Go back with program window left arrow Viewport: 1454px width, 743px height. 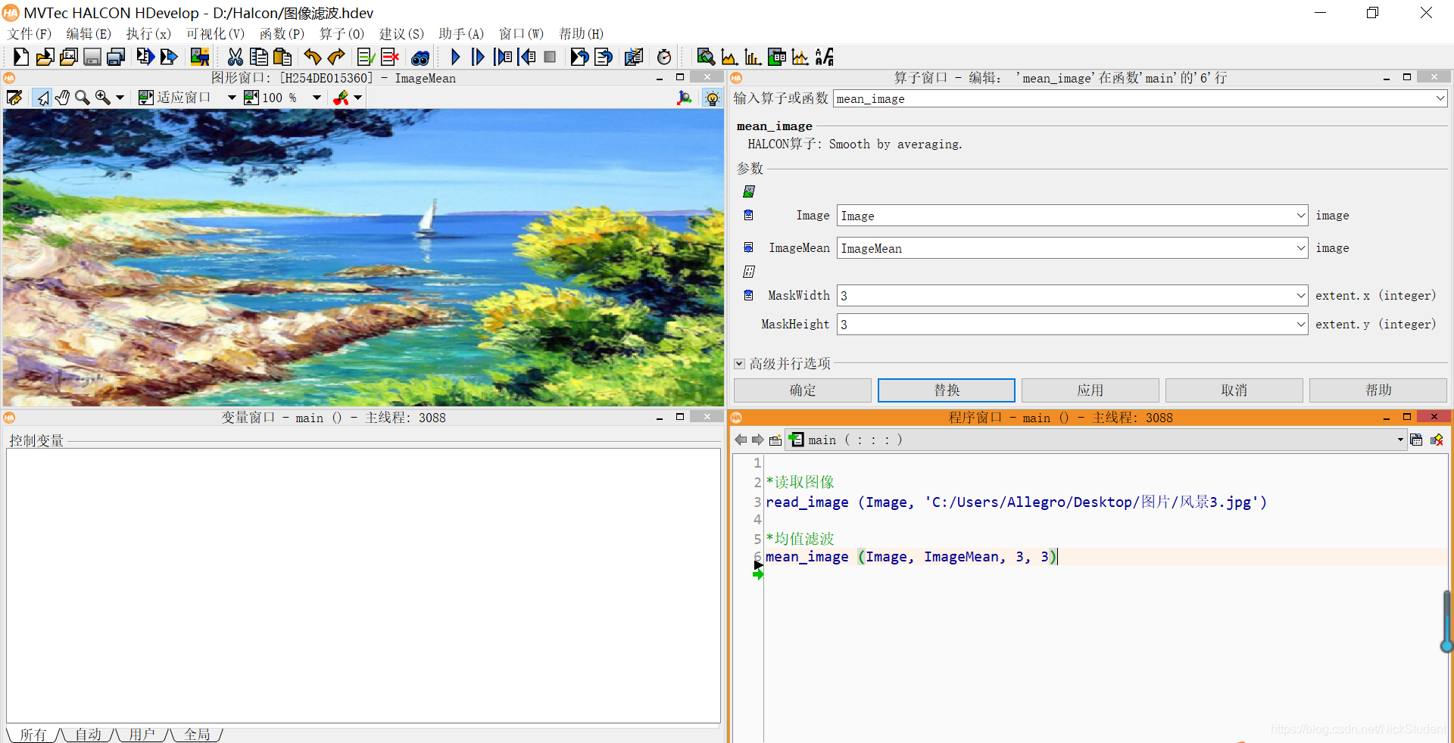point(741,440)
